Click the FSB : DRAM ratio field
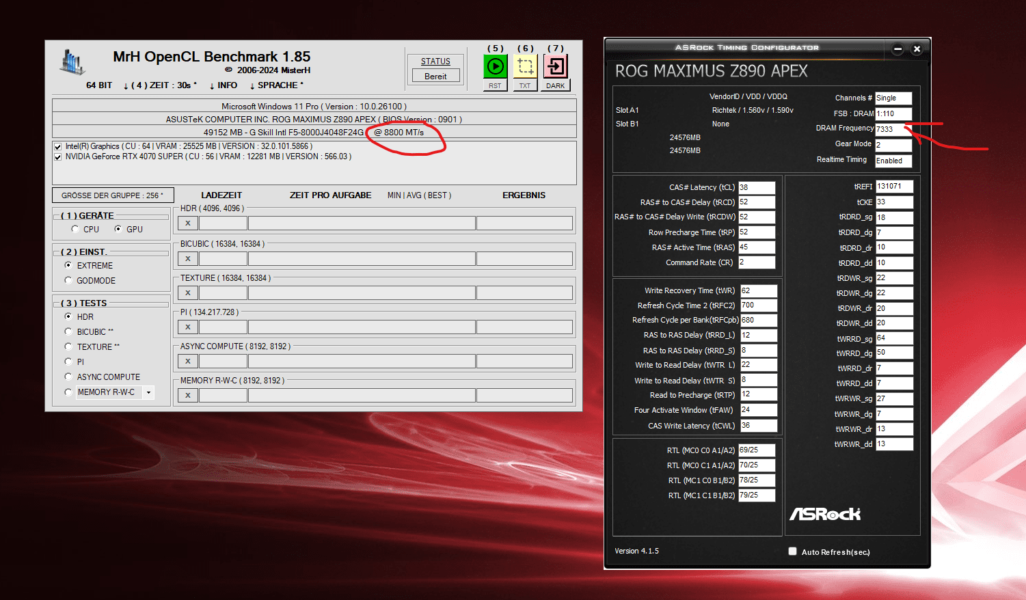1026x600 pixels. (893, 114)
